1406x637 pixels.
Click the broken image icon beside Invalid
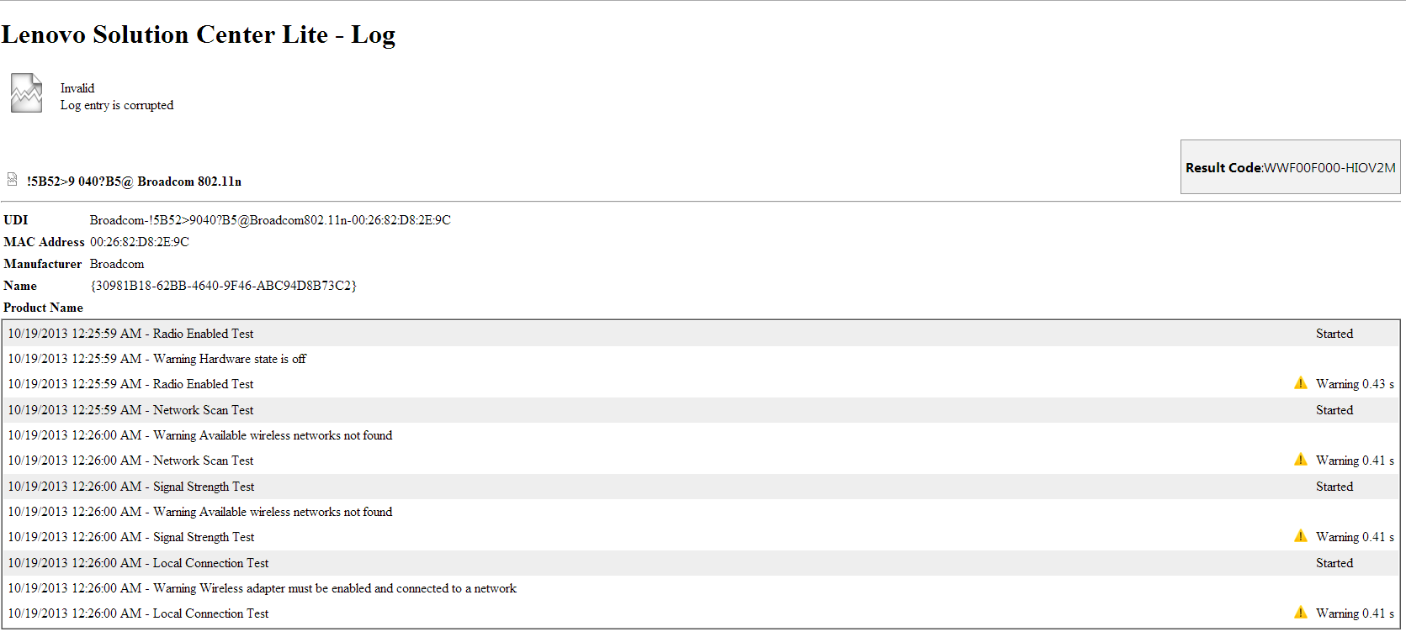pos(26,92)
